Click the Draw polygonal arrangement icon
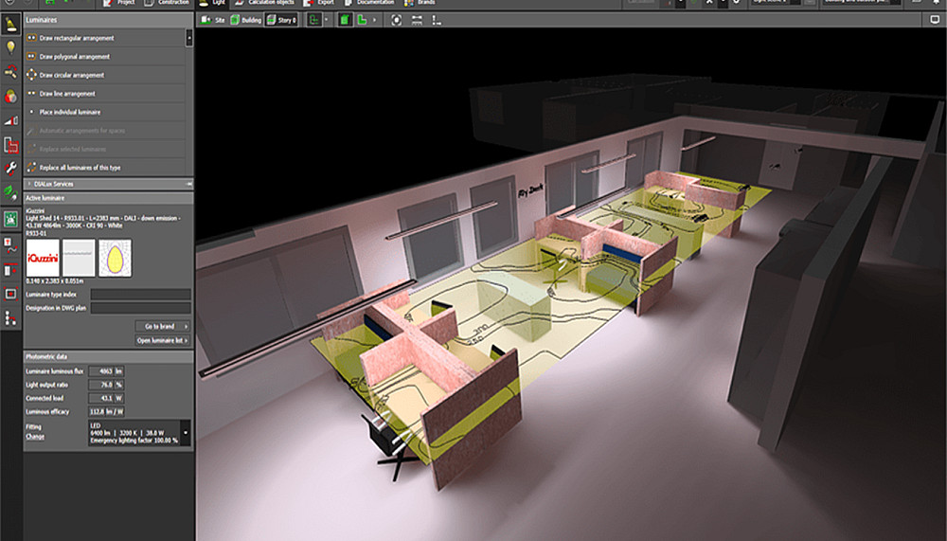 31,56
